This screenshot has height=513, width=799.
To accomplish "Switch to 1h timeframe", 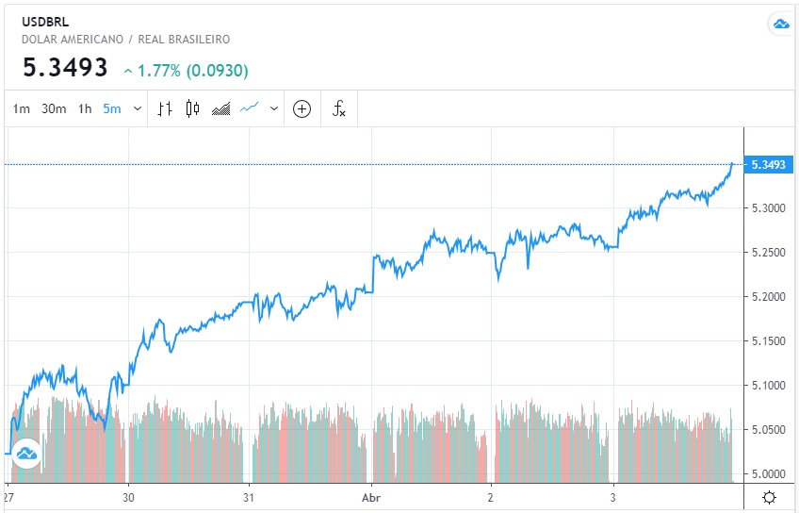I will click(x=85, y=108).
